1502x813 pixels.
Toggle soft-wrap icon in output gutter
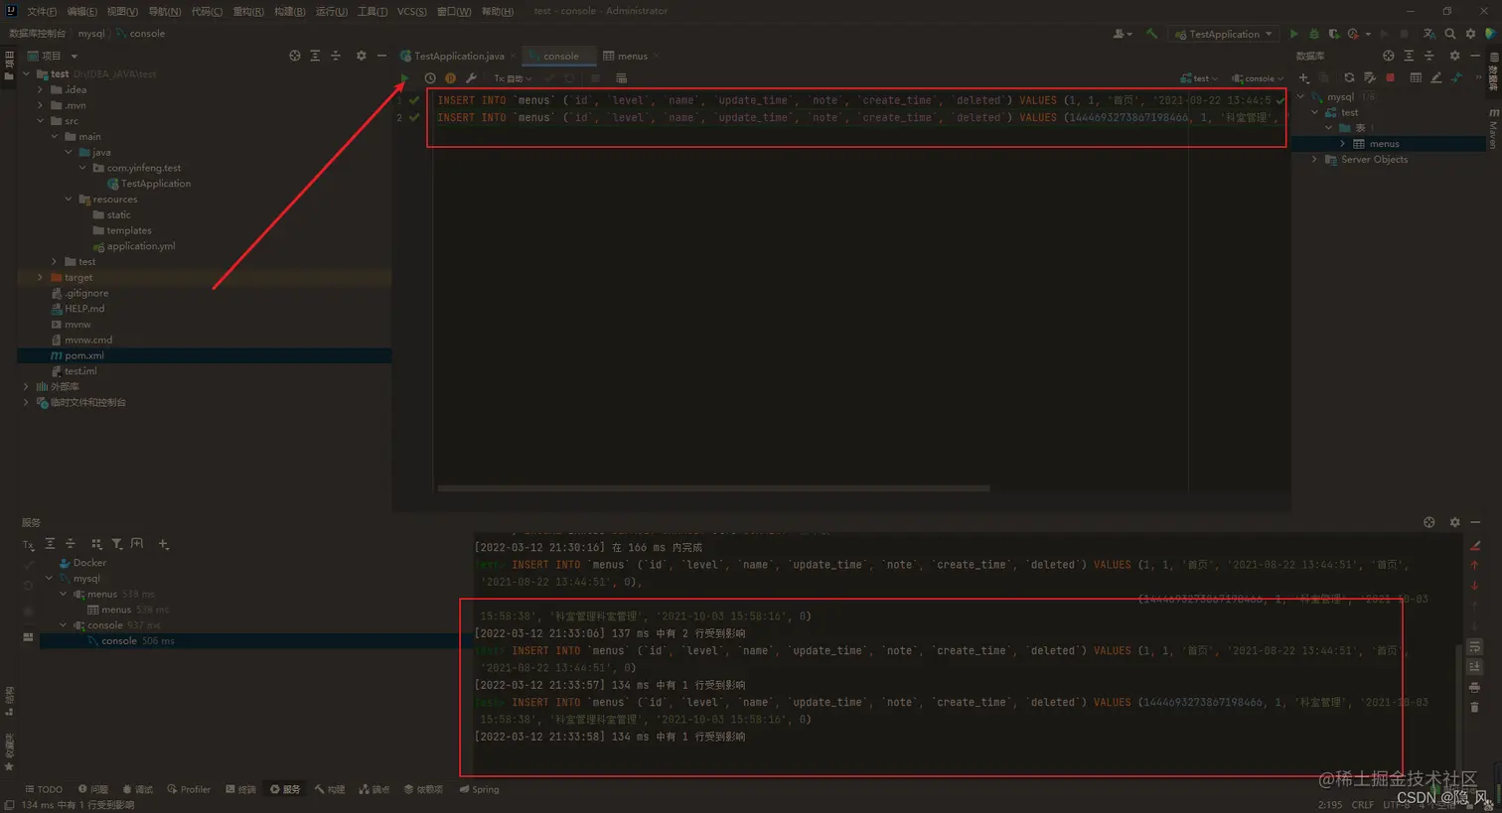click(1474, 646)
